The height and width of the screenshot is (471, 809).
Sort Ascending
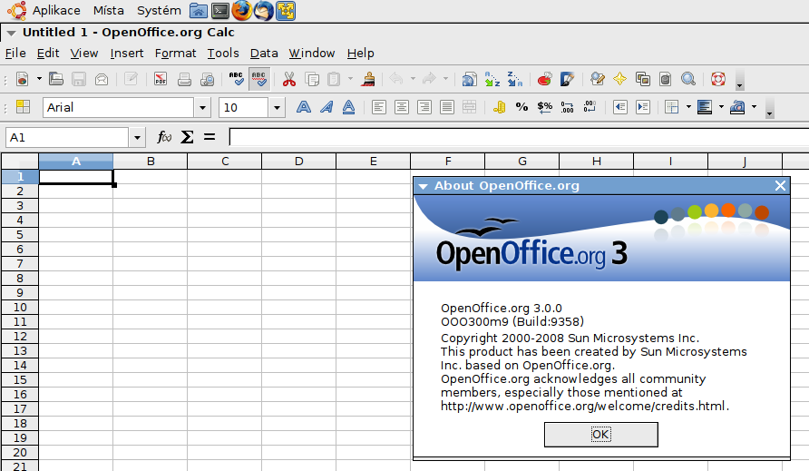pyautogui.click(x=492, y=79)
